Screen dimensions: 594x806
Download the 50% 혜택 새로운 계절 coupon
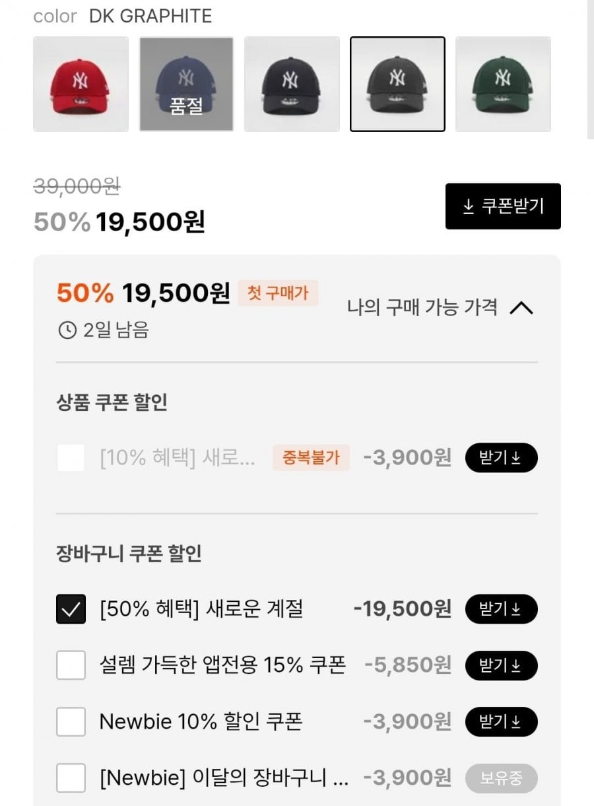click(501, 609)
